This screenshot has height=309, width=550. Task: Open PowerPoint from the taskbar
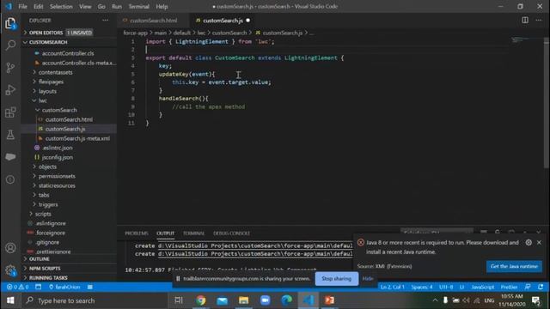pyautogui.click(x=329, y=300)
